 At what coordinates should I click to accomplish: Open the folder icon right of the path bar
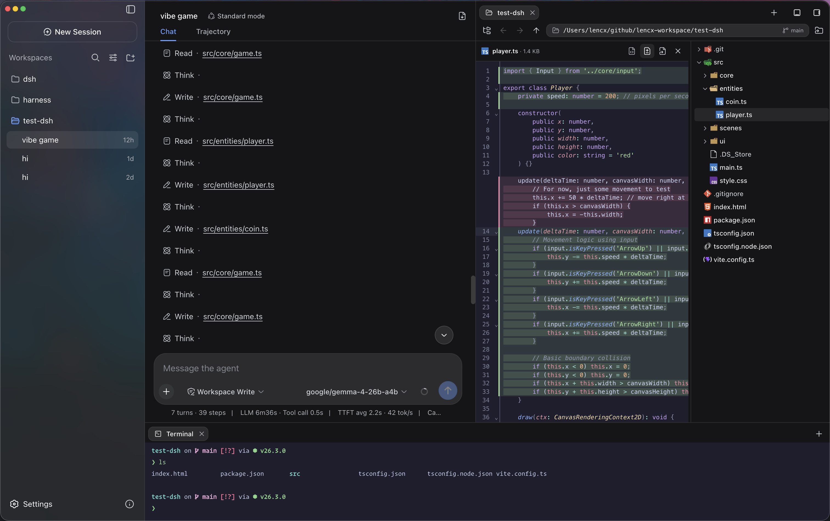coord(819,30)
